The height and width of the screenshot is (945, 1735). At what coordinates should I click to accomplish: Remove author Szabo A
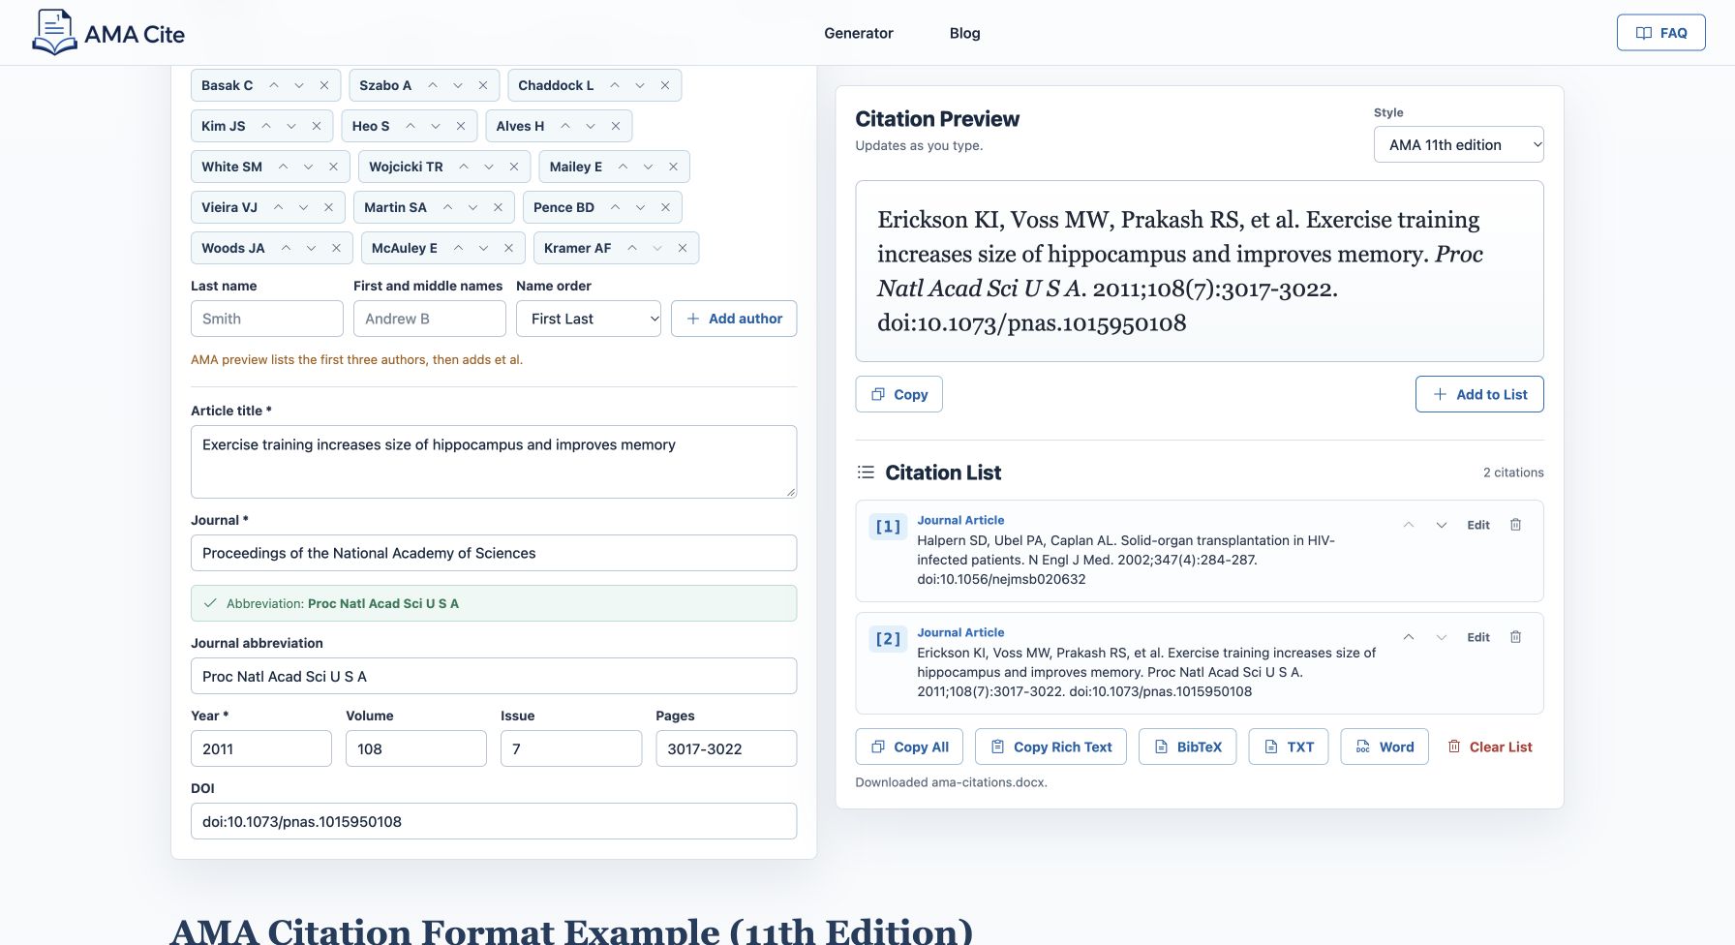[483, 85]
